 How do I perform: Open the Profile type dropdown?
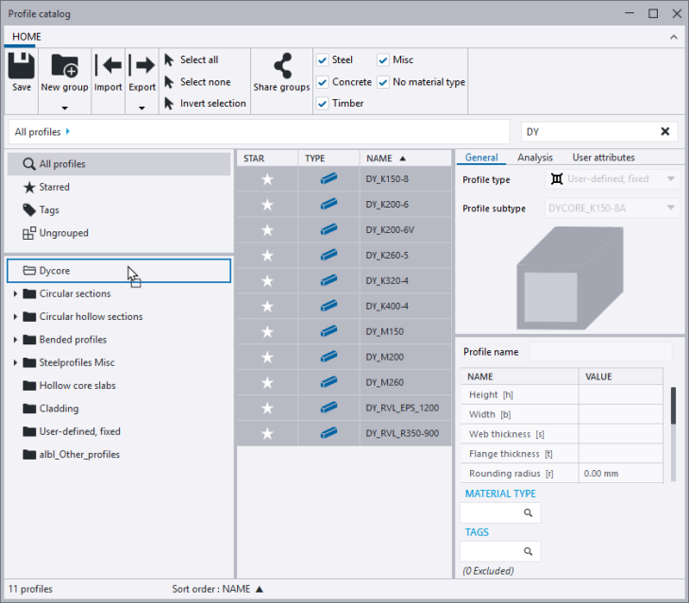click(613, 178)
